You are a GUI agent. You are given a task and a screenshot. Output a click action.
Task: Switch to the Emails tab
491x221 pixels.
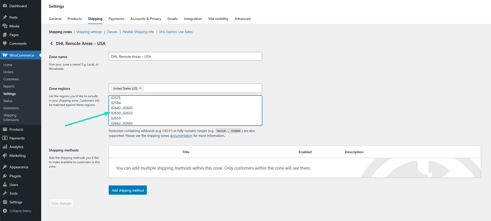(173, 19)
